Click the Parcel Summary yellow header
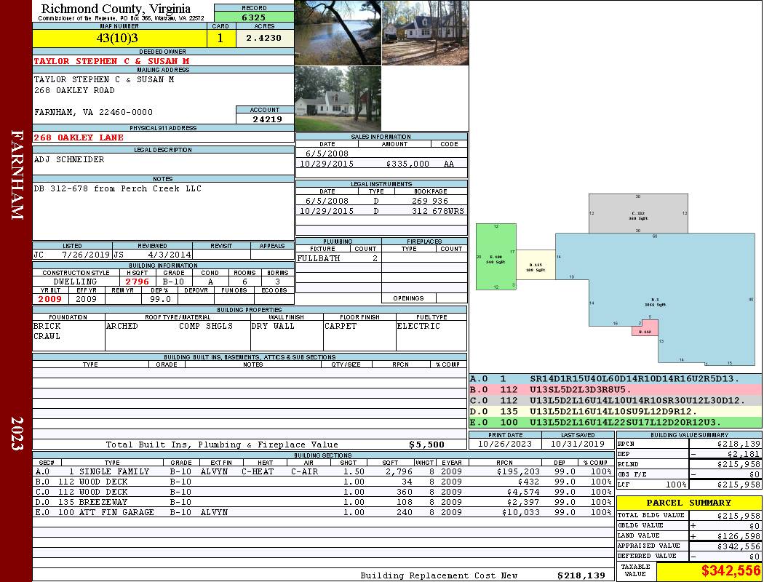The width and height of the screenshot is (764, 582). pos(689,503)
